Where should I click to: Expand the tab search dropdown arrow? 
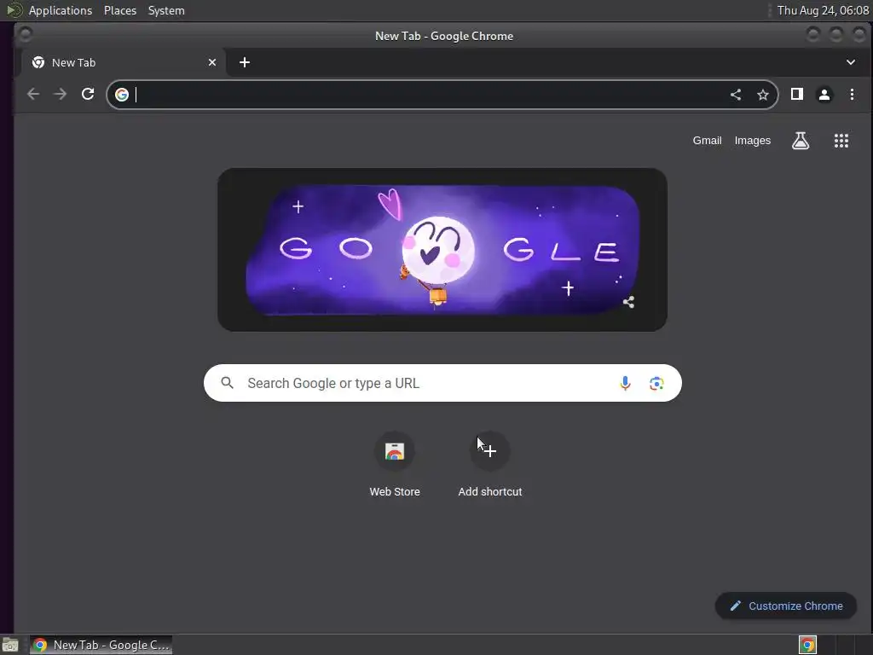(850, 62)
